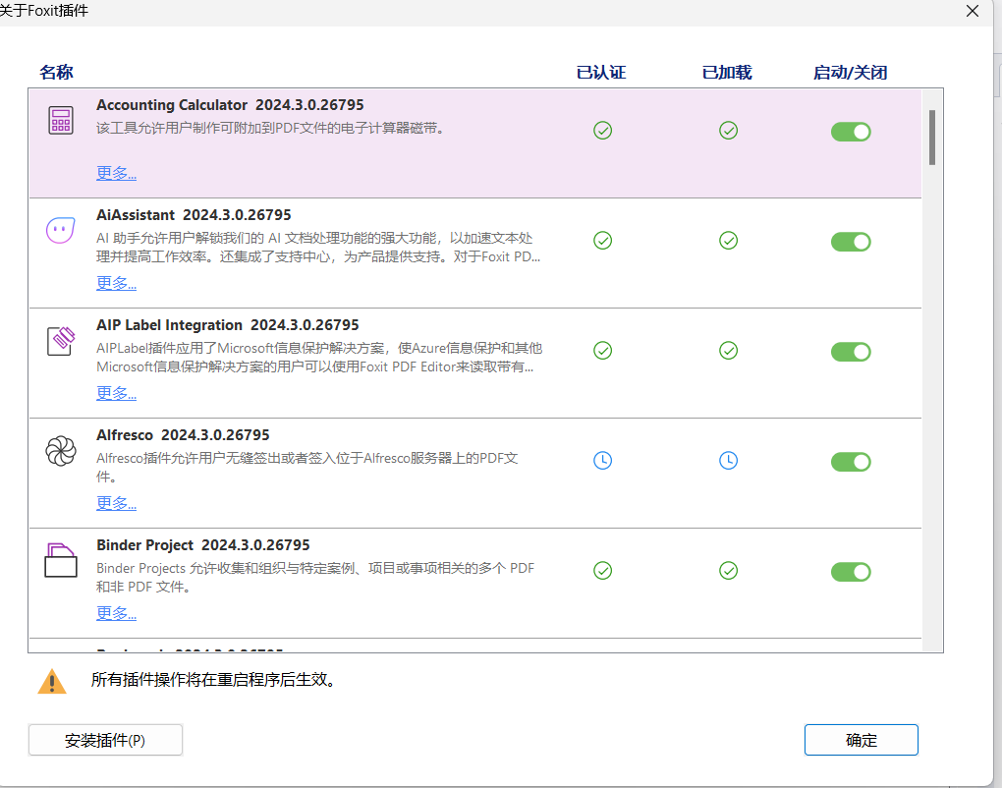Viewport: 1002px width, 788px height.
Task: Click Accounting Calculator's certified checkmark icon
Action: (603, 130)
